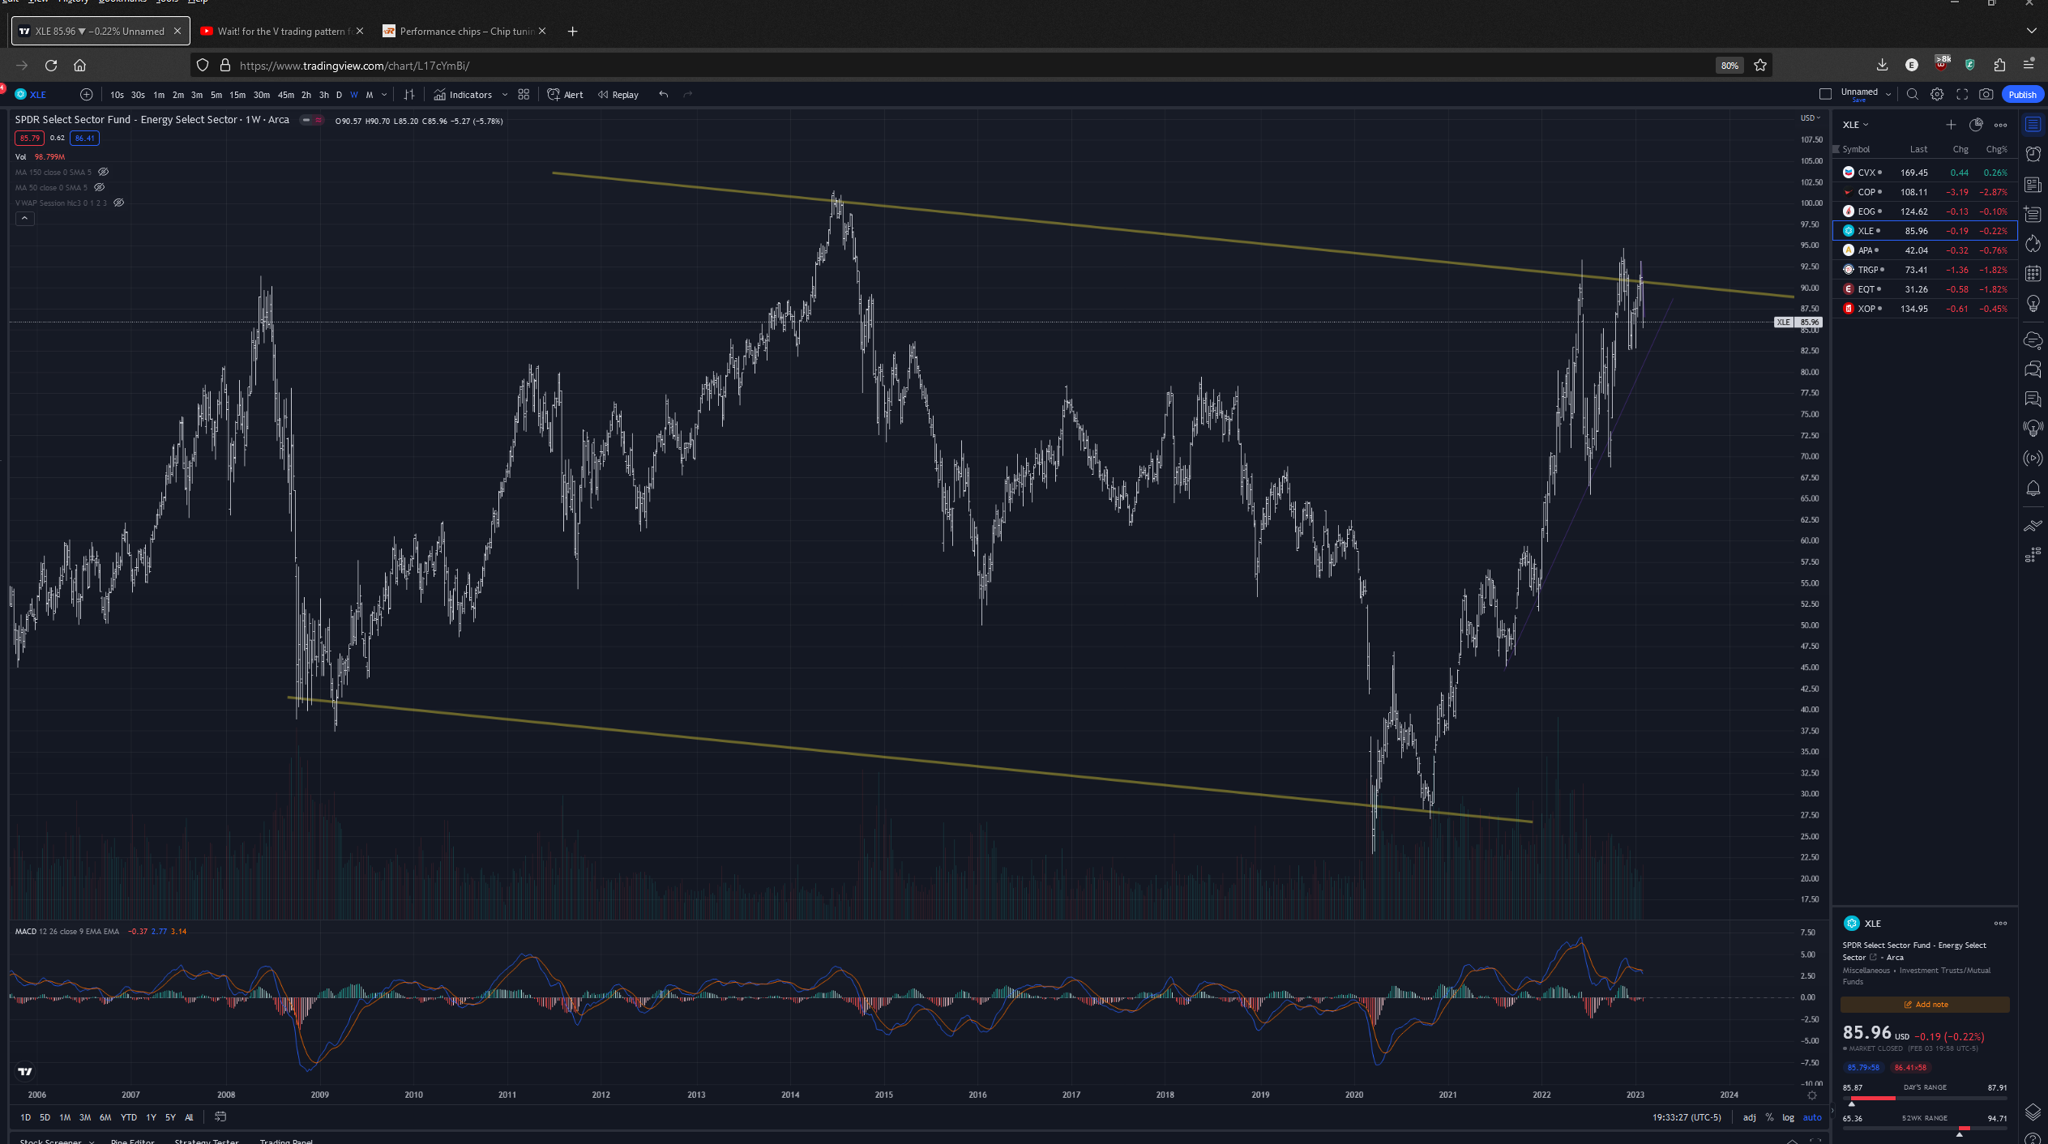Select the 5Y date range
2048x1144 pixels.
tap(170, 1117)
